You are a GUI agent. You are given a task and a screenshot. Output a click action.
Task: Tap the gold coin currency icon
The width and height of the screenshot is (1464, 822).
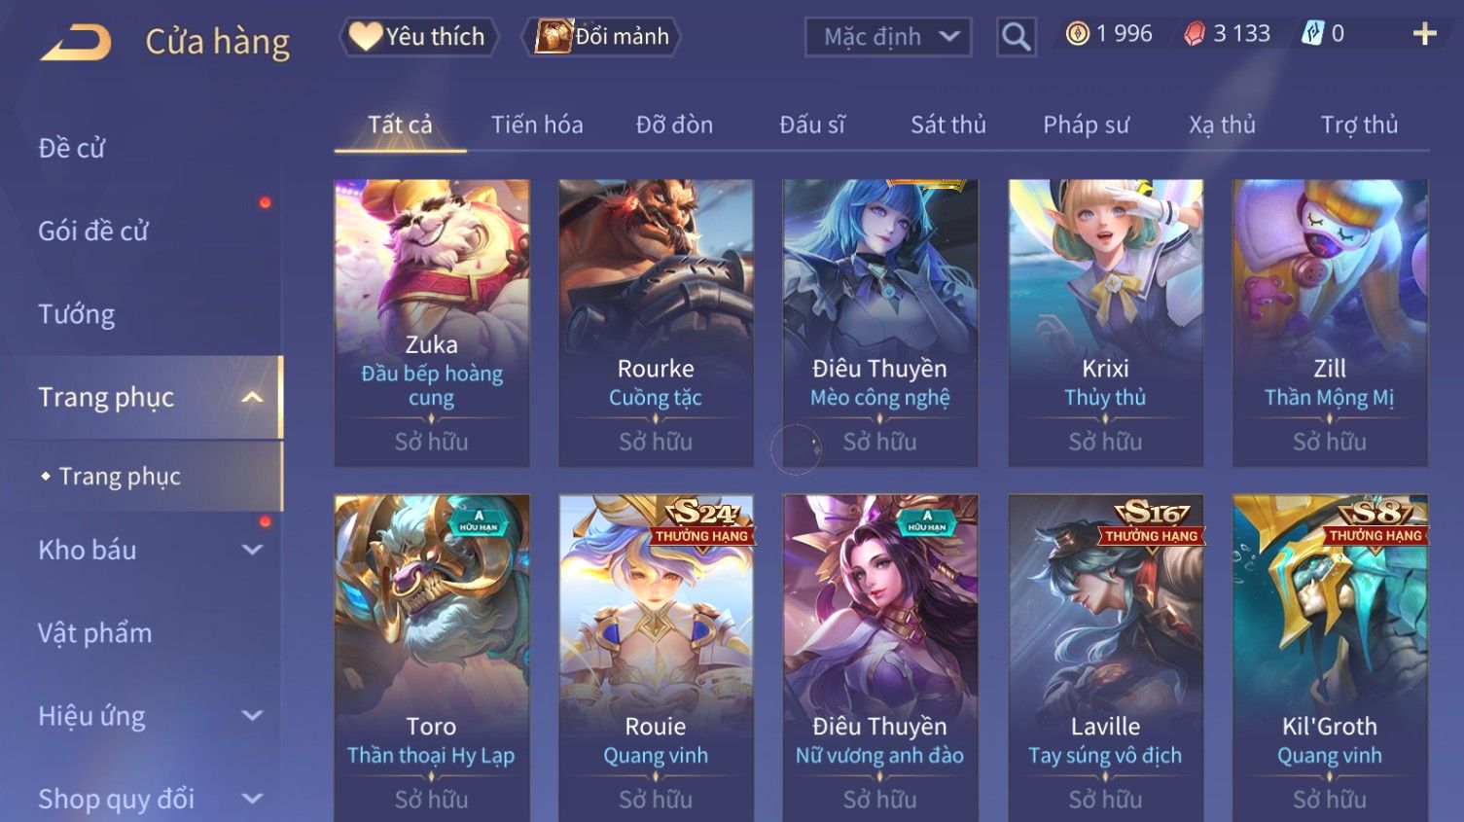click(1077, 34)
